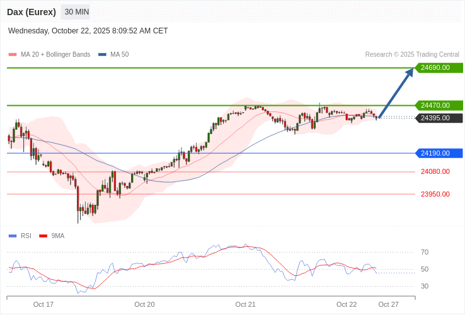Click the Oct 17 date axis label
The width and height of the screenshot is (465, 315).
click(x=43, y=304)
